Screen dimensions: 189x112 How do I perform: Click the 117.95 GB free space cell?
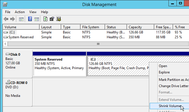click(163, 32)
